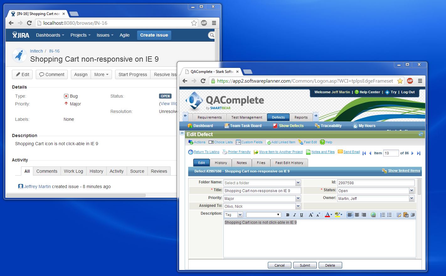The width and height of the screenshot is (446, 276).
Task: Open JIRA Issues menu
Action: pos(105,35)
